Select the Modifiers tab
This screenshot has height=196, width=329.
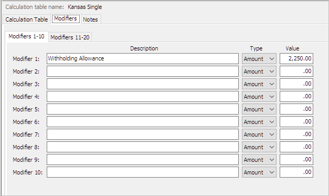66,19
